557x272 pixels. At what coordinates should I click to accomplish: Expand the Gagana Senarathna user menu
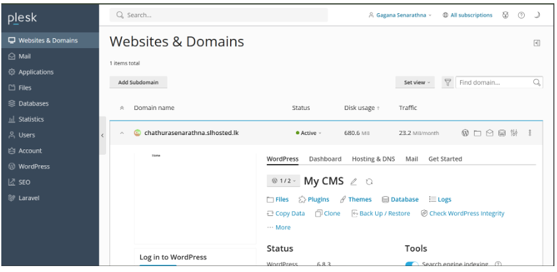[400, 15]
